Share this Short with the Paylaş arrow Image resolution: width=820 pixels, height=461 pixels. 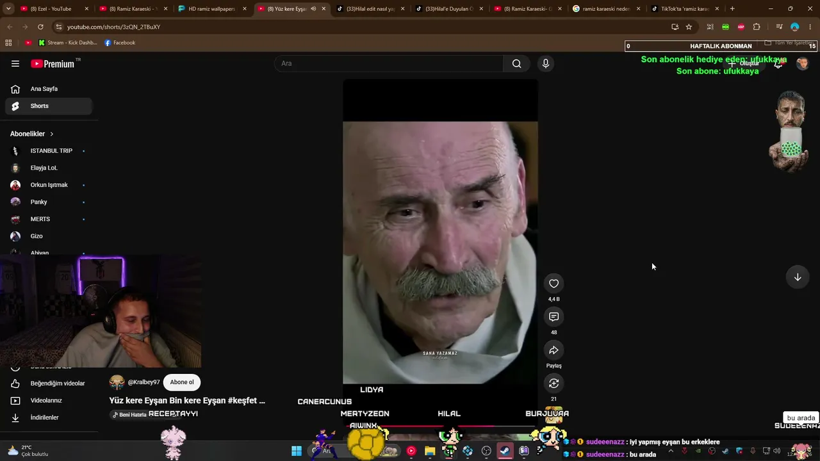pos(554,350)
